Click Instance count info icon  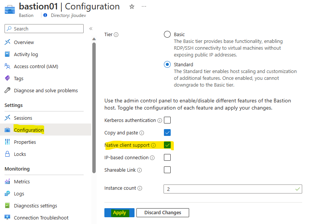[140, 188]
